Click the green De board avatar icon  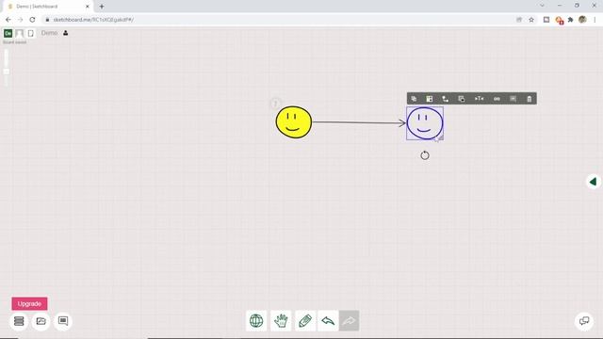[x=8, y=34]
